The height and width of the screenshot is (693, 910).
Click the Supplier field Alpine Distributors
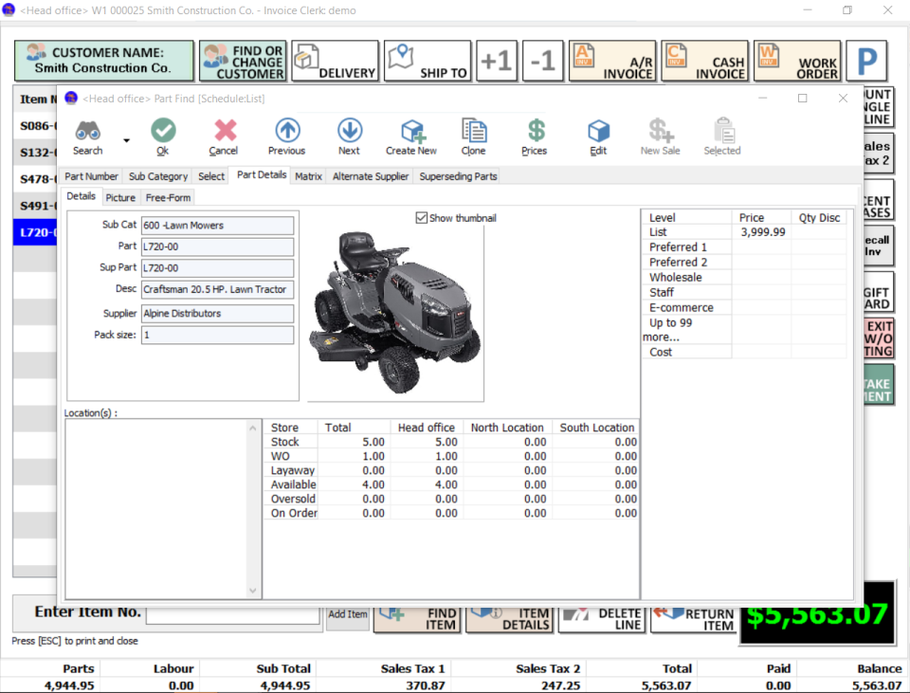(x=217, y=314)
